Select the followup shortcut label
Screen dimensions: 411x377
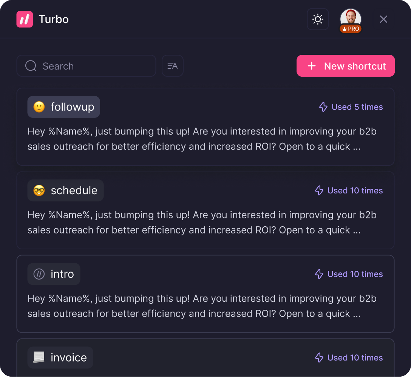(x=72, y=107)
